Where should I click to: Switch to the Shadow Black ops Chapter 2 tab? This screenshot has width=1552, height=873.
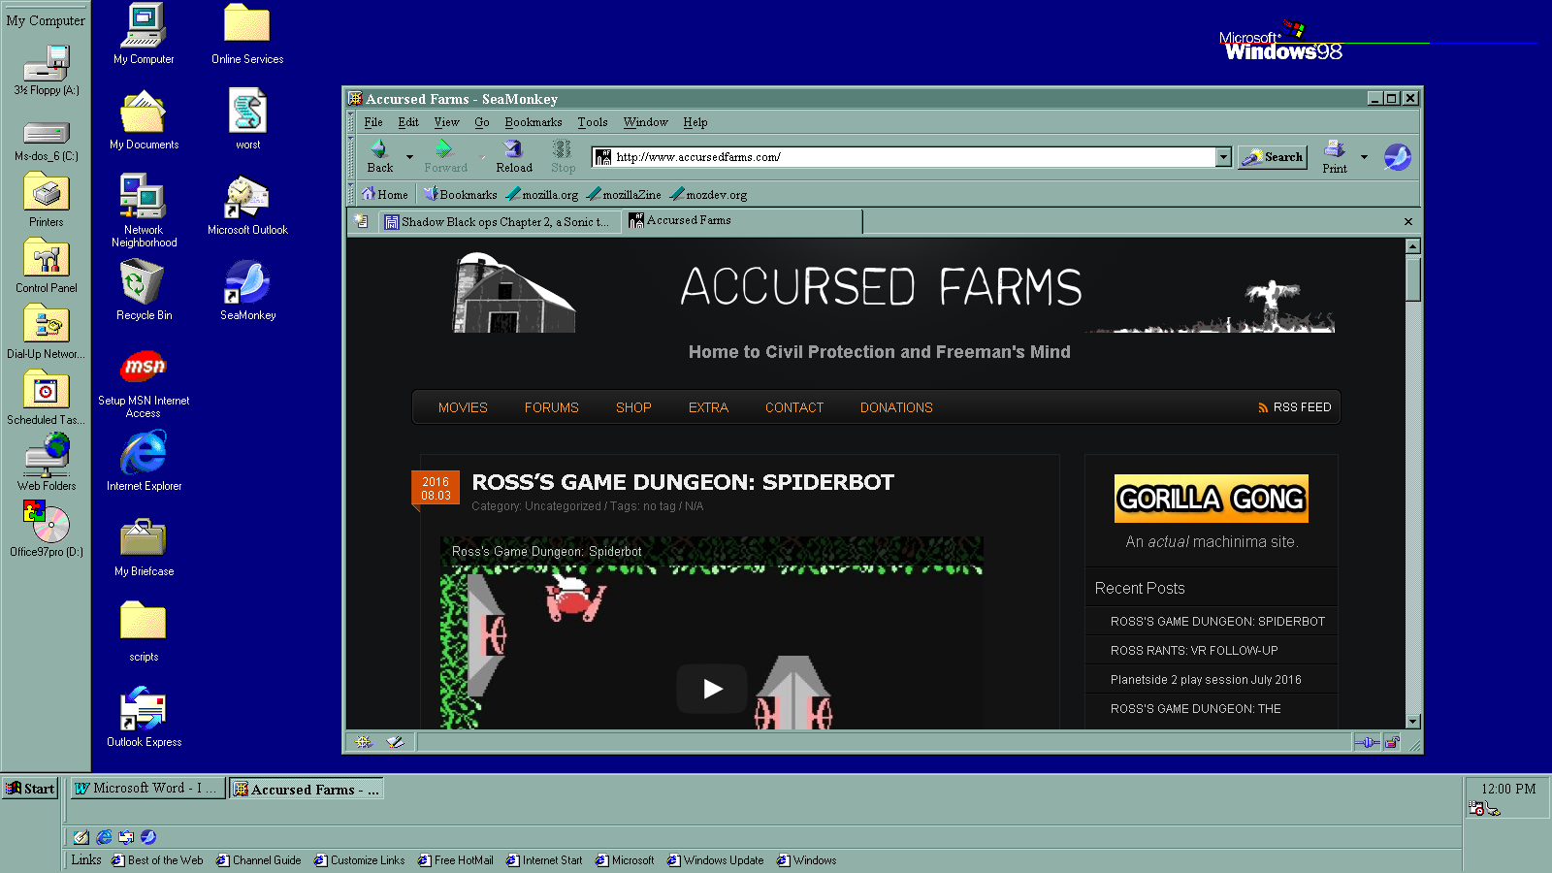pyautogui.click(x=499, y=222)
